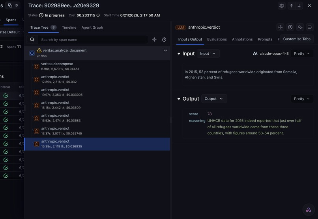Click the reasoning output text
This screenshot has width=318, height=219.
[254, 127]
